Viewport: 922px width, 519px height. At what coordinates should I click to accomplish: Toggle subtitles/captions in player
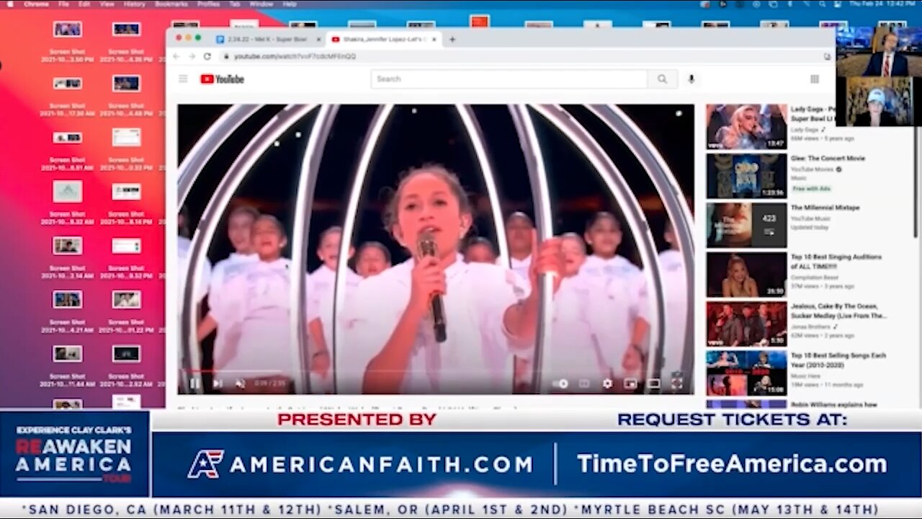(x=584, y=383)
